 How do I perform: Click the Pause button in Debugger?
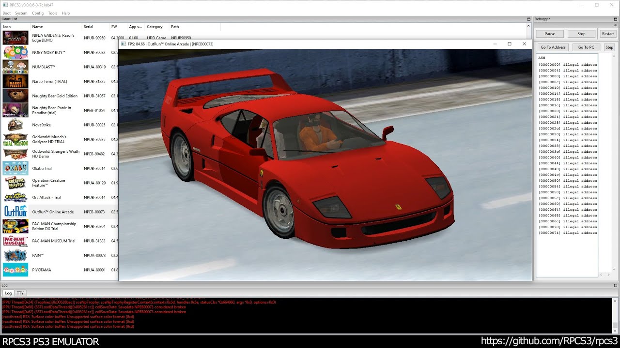(550, 34)
